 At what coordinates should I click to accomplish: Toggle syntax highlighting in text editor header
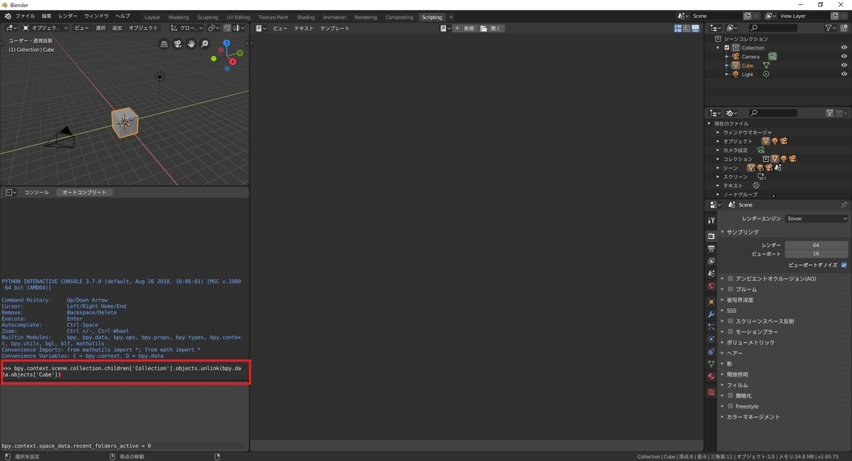point(695,28)
